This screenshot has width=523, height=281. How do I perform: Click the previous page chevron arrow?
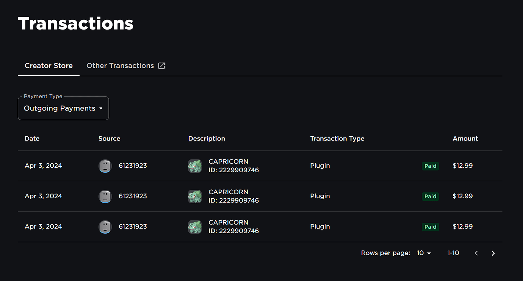[x=476, y=253]
